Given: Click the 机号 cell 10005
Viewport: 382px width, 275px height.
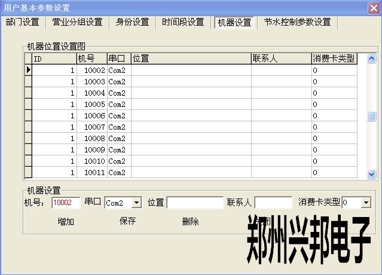Looking at the screenshot, I should (92, 104).
